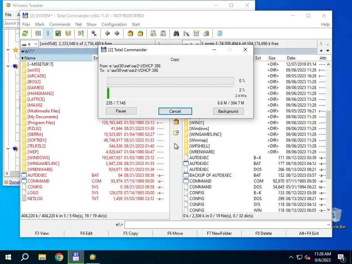Select the [WPSHELL] folder in right panel
Screen dimensions: 352x264
(x=199, y=146)
